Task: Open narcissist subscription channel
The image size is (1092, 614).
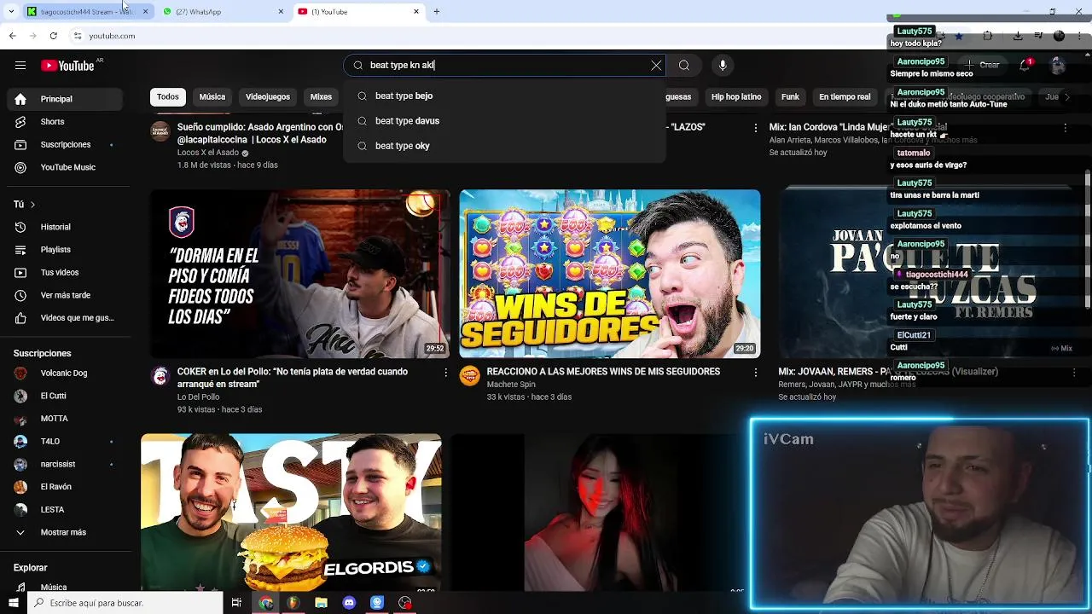Action: point(65,464)
